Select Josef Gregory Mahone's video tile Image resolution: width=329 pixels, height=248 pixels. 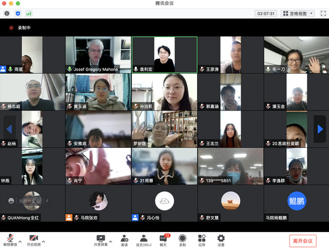tap(98, 54)
